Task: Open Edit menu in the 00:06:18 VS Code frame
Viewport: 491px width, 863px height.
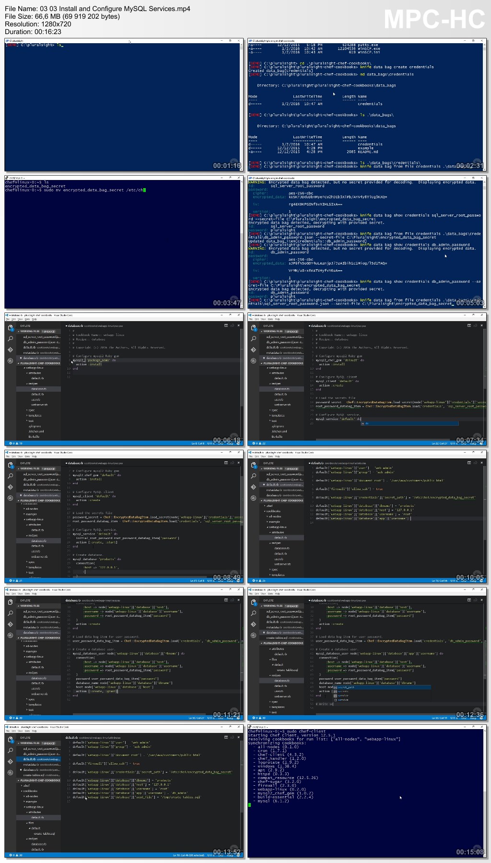Action: [14, 319]
